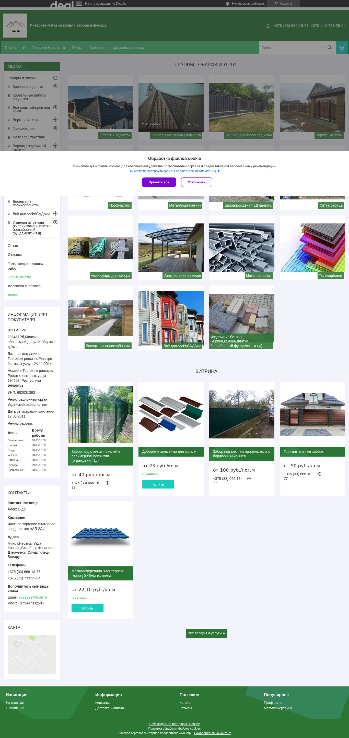Focus the Поиск search field
Viewport: 349px width, 738px height.
tap(292, 47)
